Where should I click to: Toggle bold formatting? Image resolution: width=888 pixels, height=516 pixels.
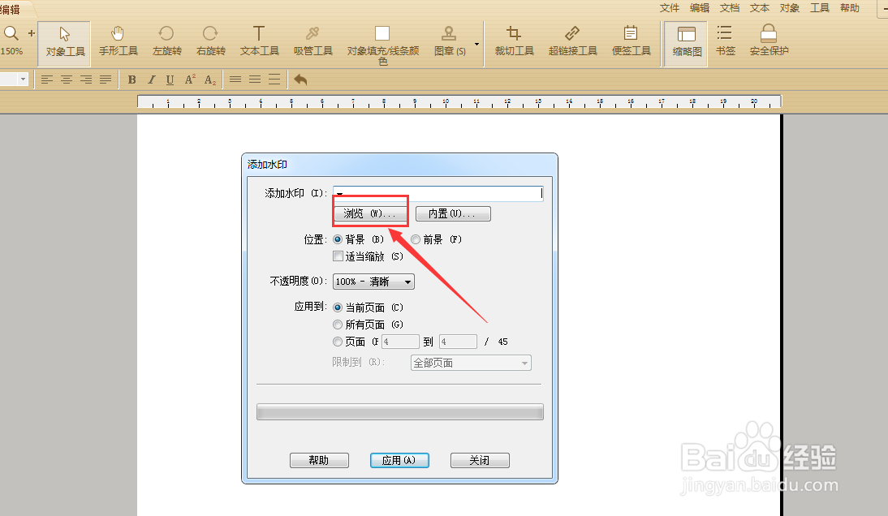[132, 80]
